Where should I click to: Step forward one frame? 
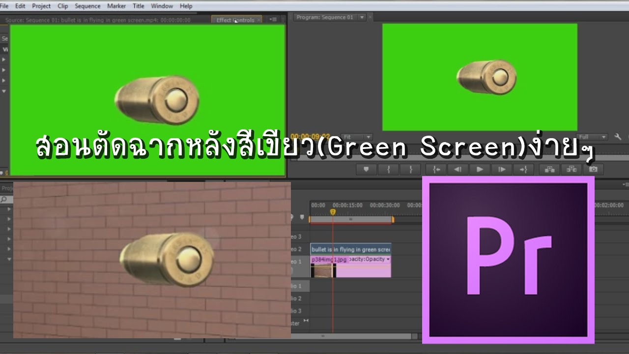click(502, 169)
